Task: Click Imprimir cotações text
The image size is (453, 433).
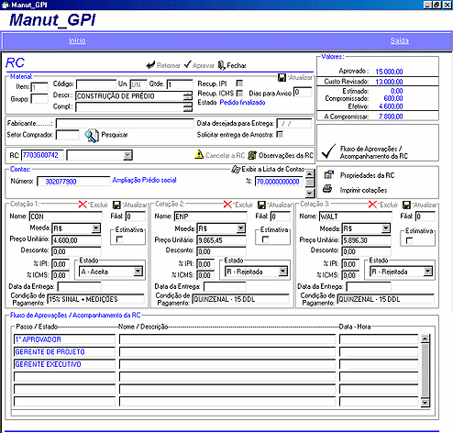Action: tap(363, 190)
